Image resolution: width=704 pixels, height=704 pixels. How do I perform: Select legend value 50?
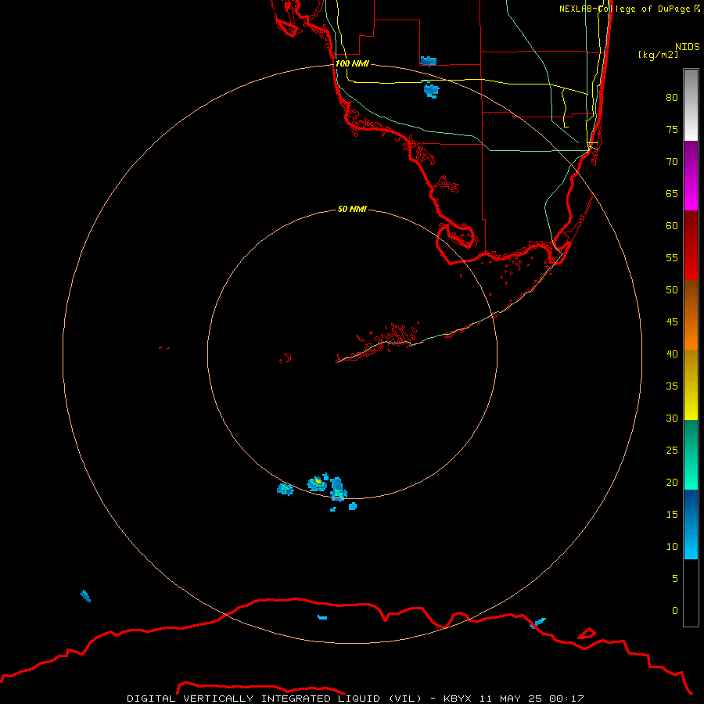tap(672, 290)
